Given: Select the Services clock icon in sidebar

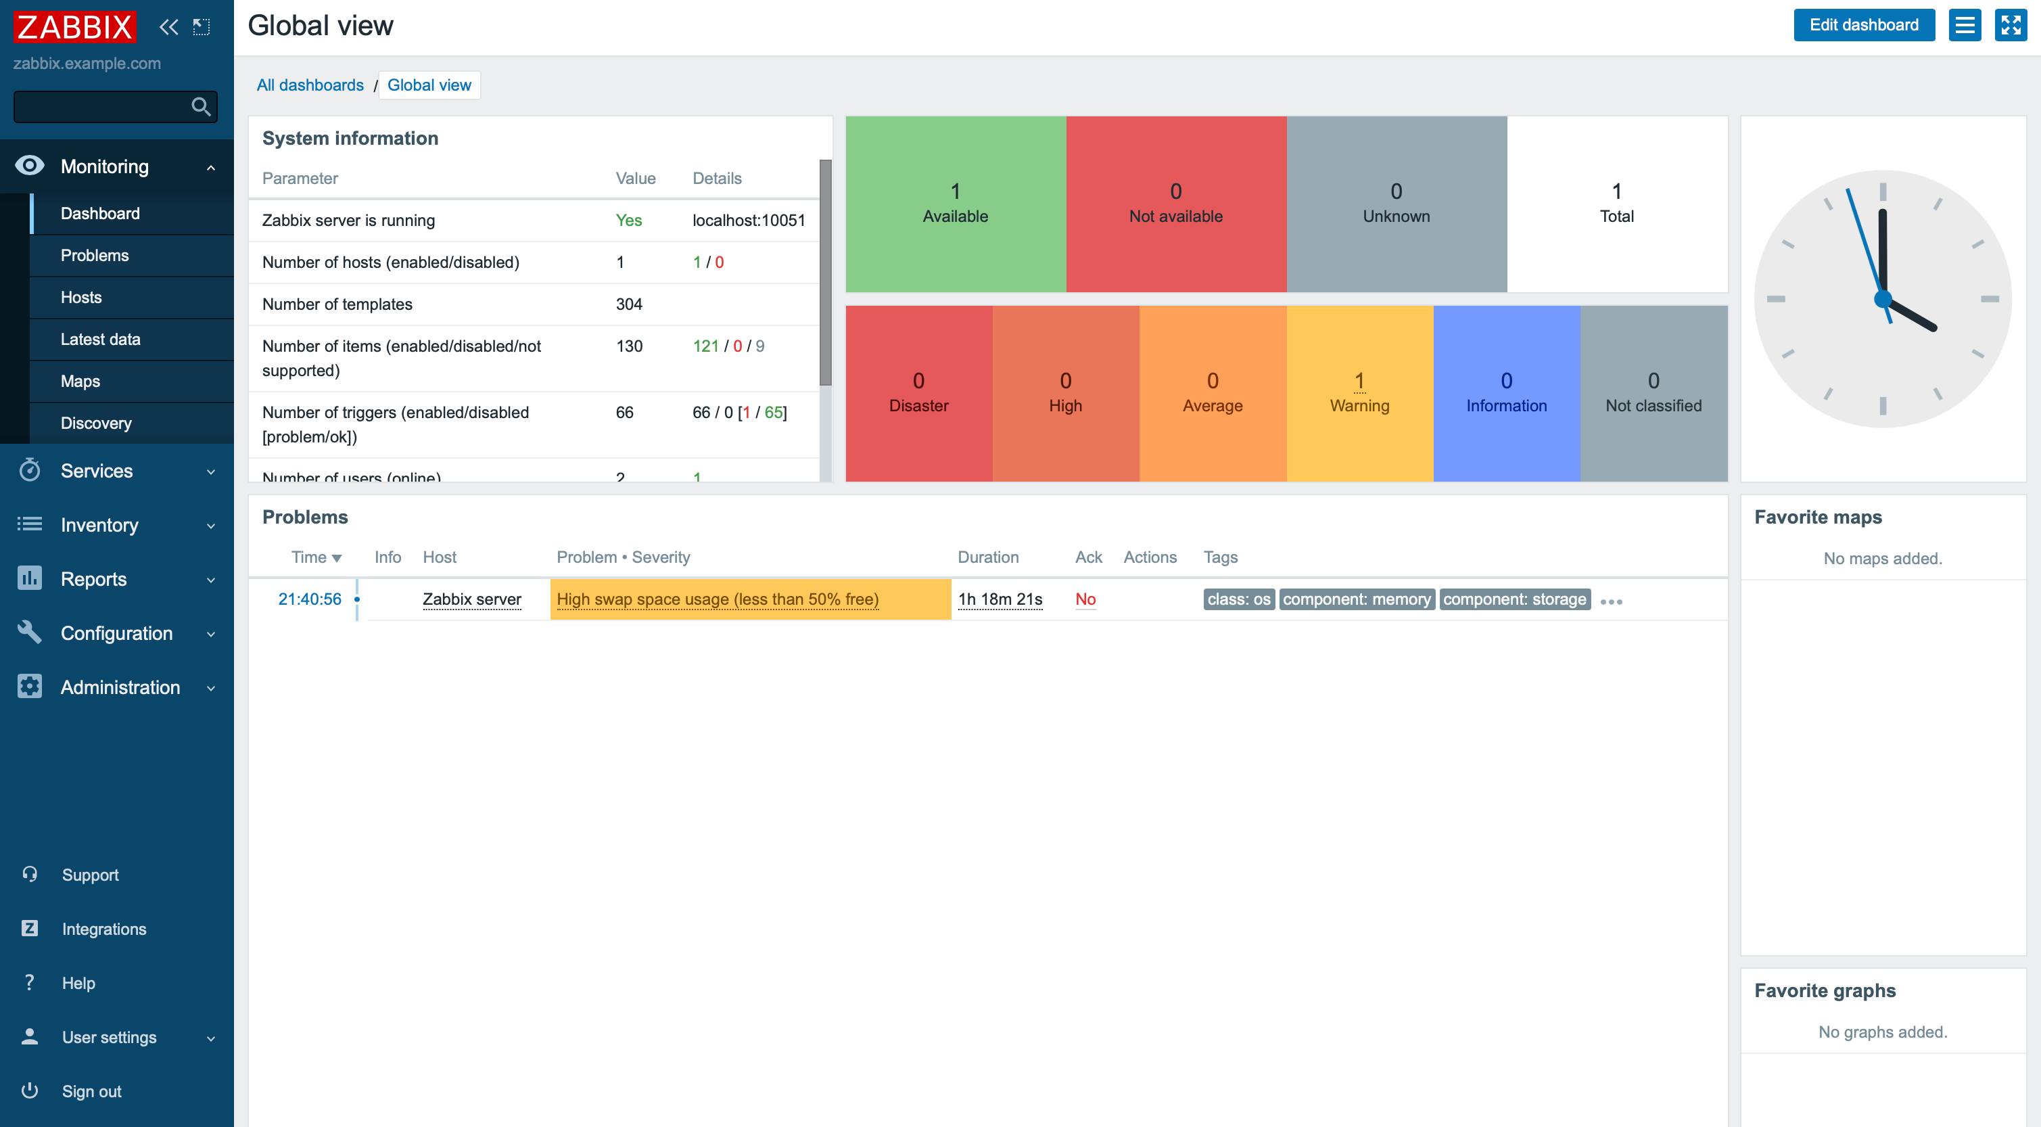Looking at the screenshot, I should point(29,471).
